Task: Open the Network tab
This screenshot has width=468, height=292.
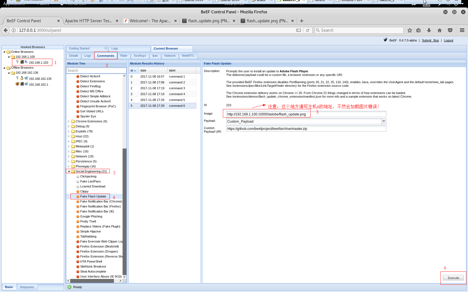Action: (x=170, y=56)
